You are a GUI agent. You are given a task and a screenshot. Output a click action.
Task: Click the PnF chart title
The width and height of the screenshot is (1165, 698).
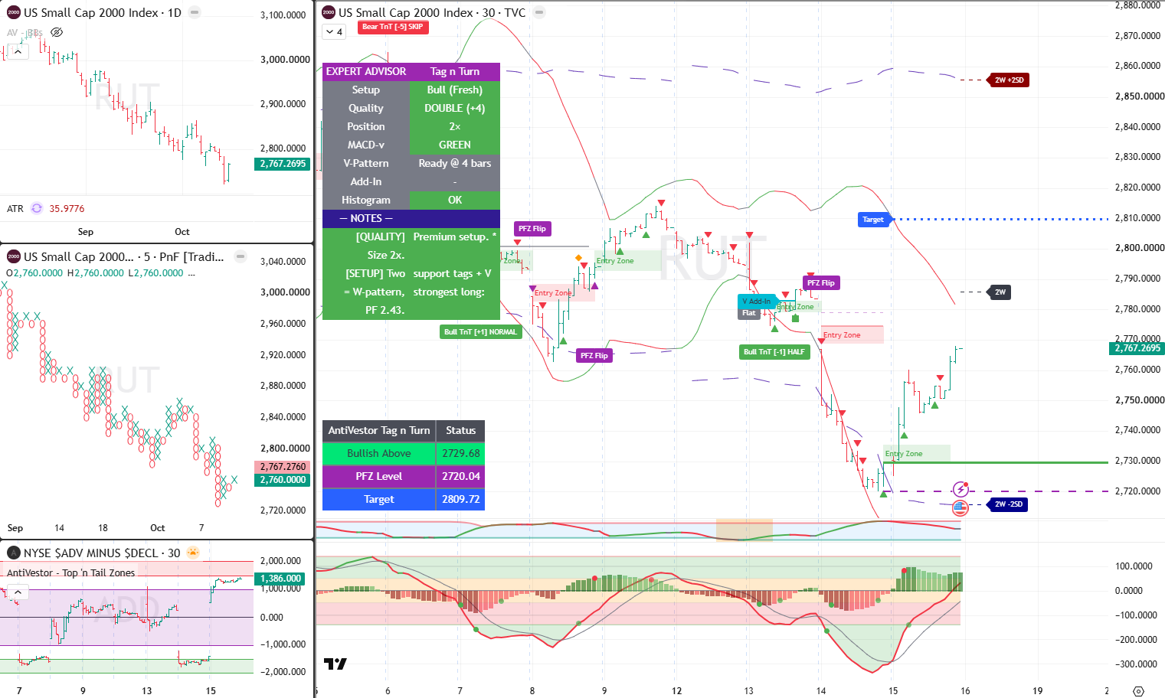124,256
